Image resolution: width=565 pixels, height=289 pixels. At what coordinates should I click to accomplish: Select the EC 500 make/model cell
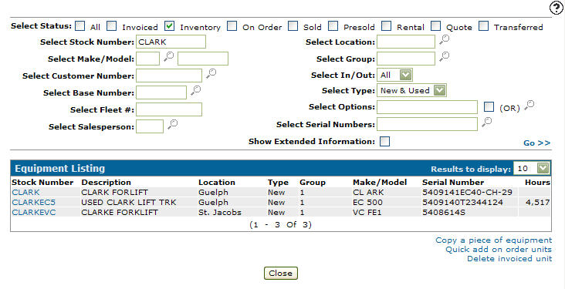coord(367,202)
